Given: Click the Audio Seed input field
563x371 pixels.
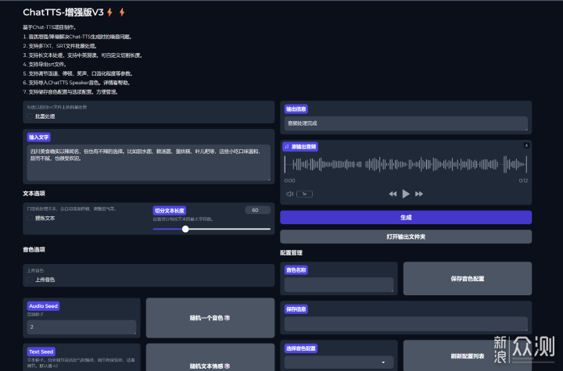Looking at the screenshot, I should (81, 327).
